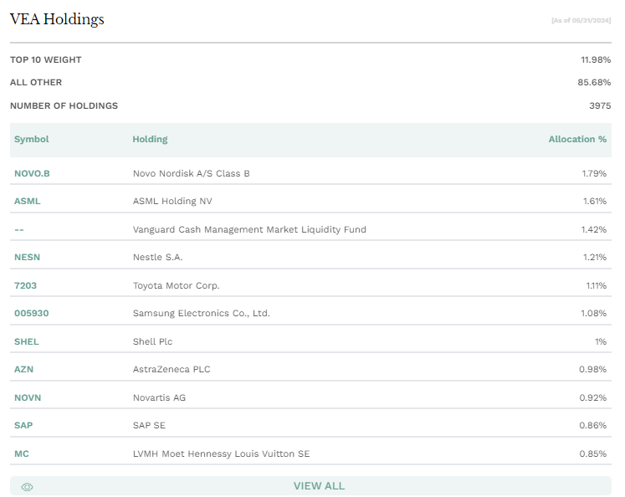The height and width of the screenshot is (497, 625).
Task: Click the 1% allocation for Shell
Action: 601,341
